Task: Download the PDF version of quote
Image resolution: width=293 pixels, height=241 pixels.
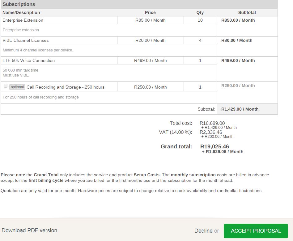Action: click(x=29, y=230)
